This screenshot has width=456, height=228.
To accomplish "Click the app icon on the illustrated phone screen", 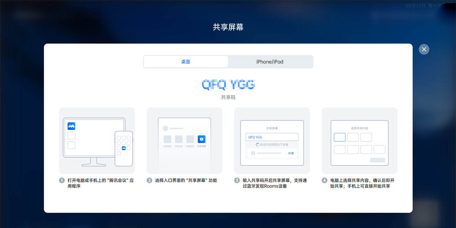I will click(x=124, y=148).
